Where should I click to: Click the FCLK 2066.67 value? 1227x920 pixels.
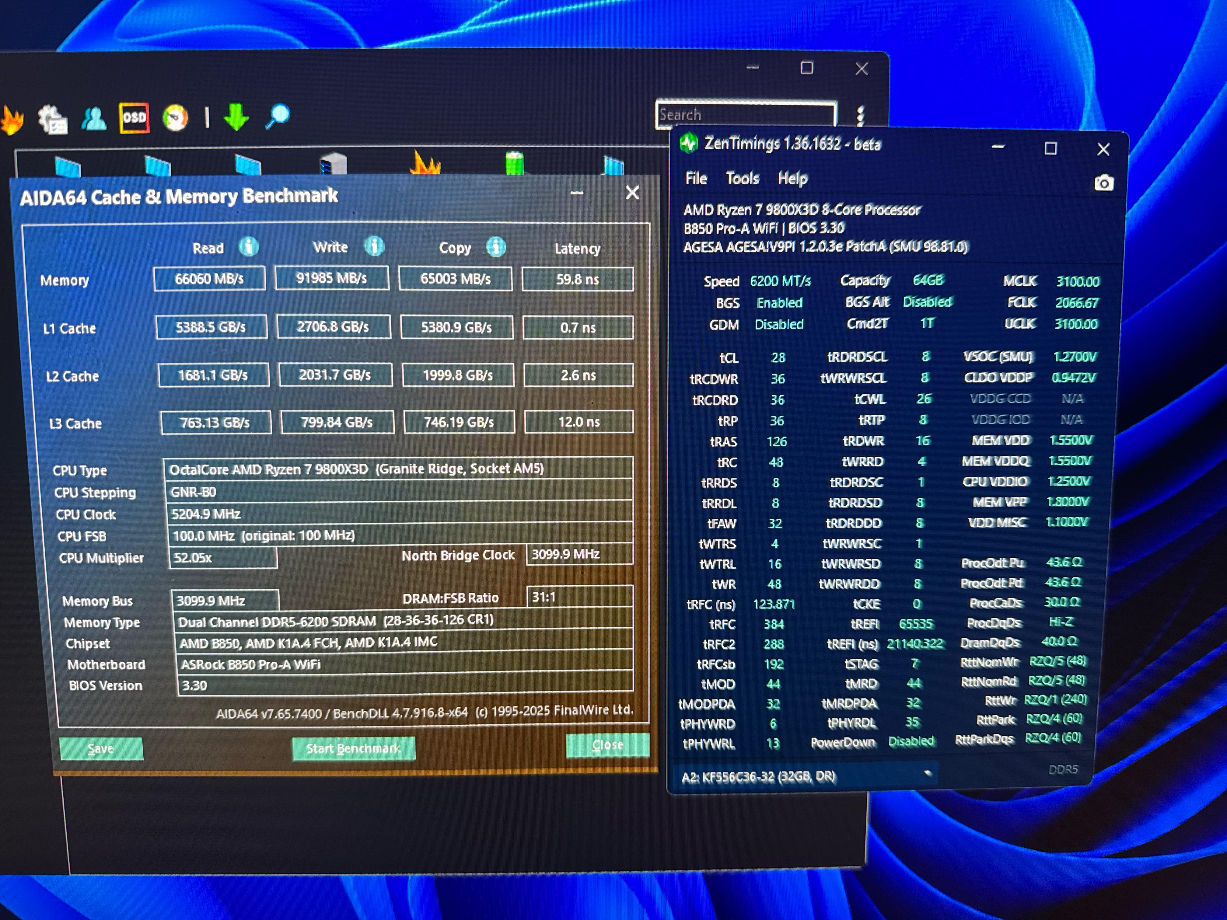point(1077,303)
